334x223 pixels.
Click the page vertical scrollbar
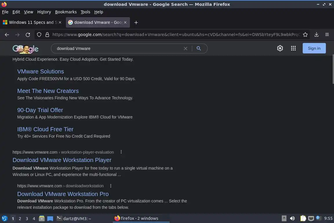coord(333,69)
